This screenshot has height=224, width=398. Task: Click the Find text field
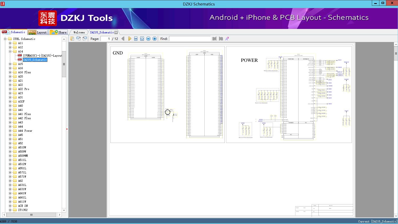coord(190,39)
